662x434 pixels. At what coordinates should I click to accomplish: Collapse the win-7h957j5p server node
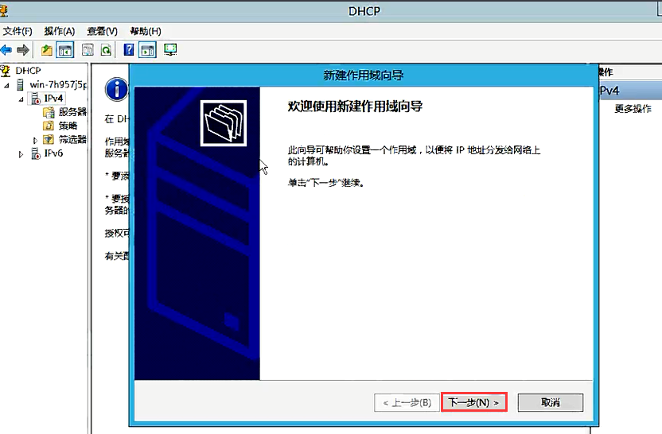point(6,86)
